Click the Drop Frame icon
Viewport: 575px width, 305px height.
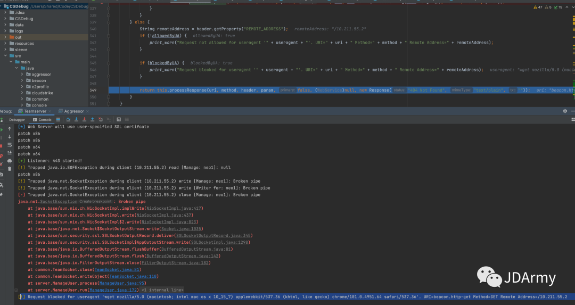coord(101,120)
